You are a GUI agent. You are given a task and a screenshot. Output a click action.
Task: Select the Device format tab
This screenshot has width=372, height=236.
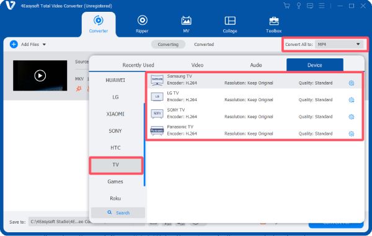pos(315,65)
